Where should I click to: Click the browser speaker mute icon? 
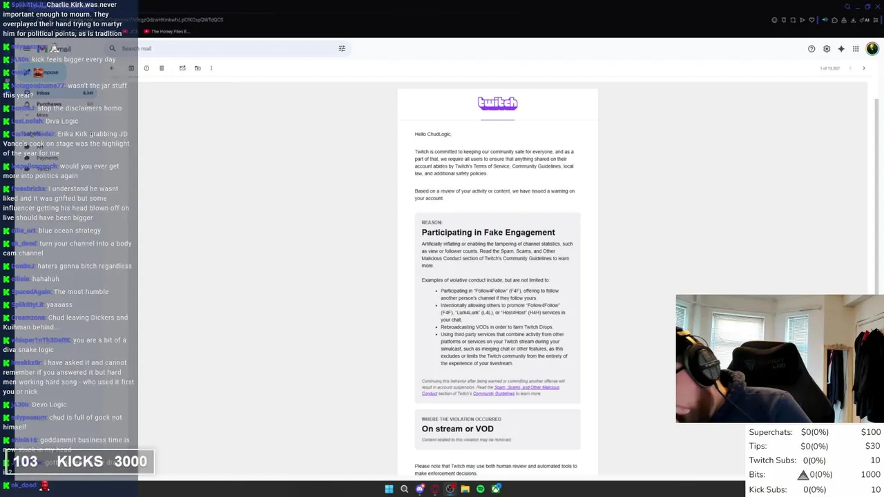tap(825, 20)
